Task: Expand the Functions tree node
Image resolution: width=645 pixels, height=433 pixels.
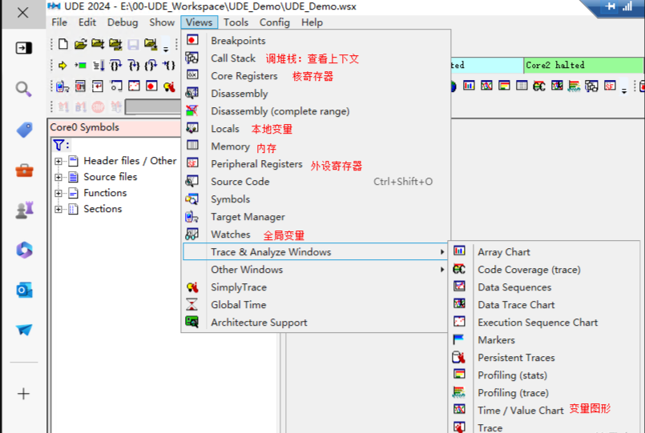Action: coord(58,193)
